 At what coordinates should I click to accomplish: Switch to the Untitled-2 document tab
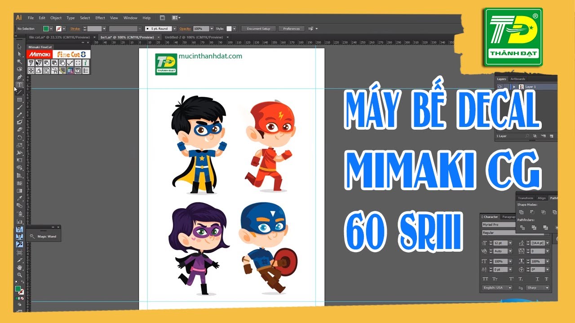[x=194, y=37]
